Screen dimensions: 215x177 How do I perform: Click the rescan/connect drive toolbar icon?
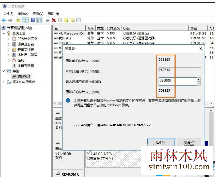47,21
